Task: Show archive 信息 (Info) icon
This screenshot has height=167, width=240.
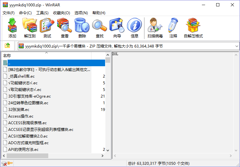Action: coord(135,28)
